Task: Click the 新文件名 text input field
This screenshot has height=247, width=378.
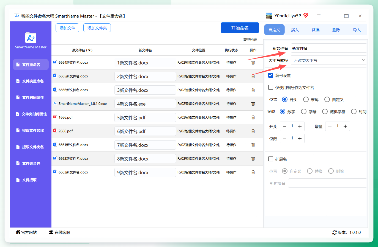Action: (x=329, y=48)
